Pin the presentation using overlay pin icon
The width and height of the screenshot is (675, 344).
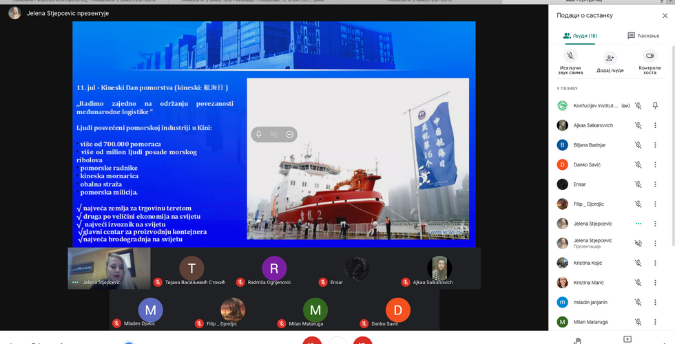[259, 135]
